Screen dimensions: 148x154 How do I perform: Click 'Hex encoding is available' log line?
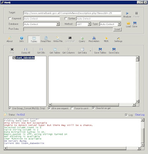[22, 136]
